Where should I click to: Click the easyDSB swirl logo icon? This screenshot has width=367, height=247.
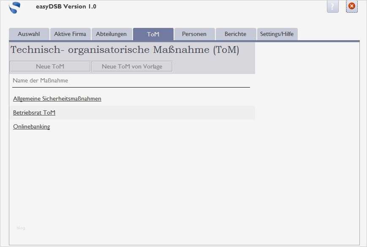(14, 8)
